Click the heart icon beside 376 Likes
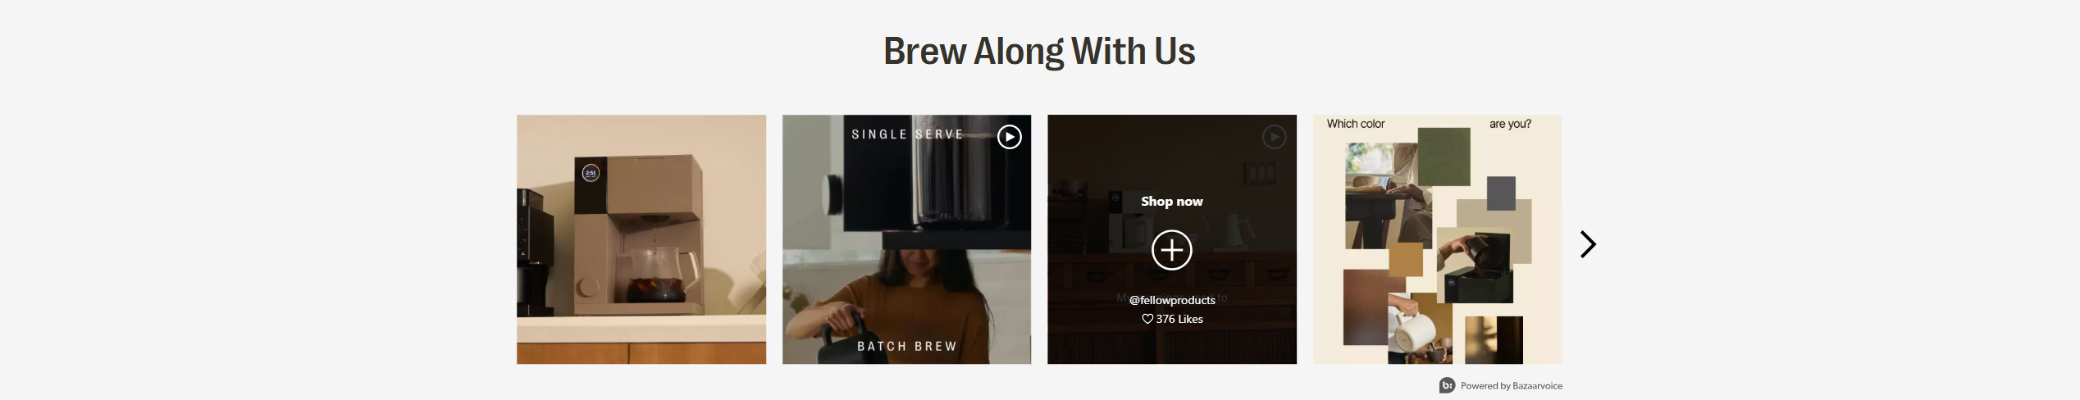 tap(1147, 319)
